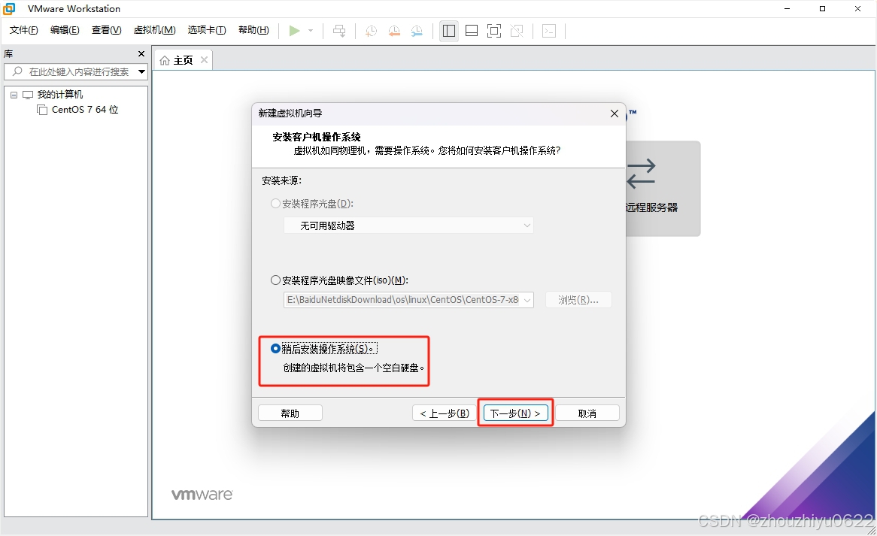Click the 安装来源: label

pos(282,180)
